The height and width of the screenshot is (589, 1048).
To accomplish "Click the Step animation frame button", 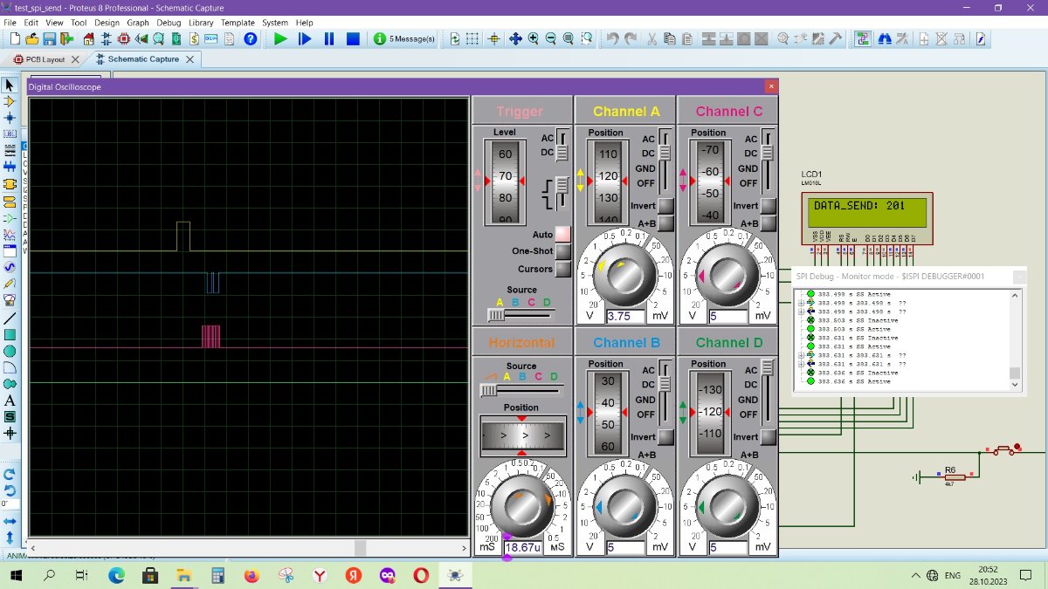I will pos(305,38).
